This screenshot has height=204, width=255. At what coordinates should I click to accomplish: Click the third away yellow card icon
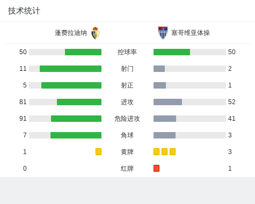172,151
